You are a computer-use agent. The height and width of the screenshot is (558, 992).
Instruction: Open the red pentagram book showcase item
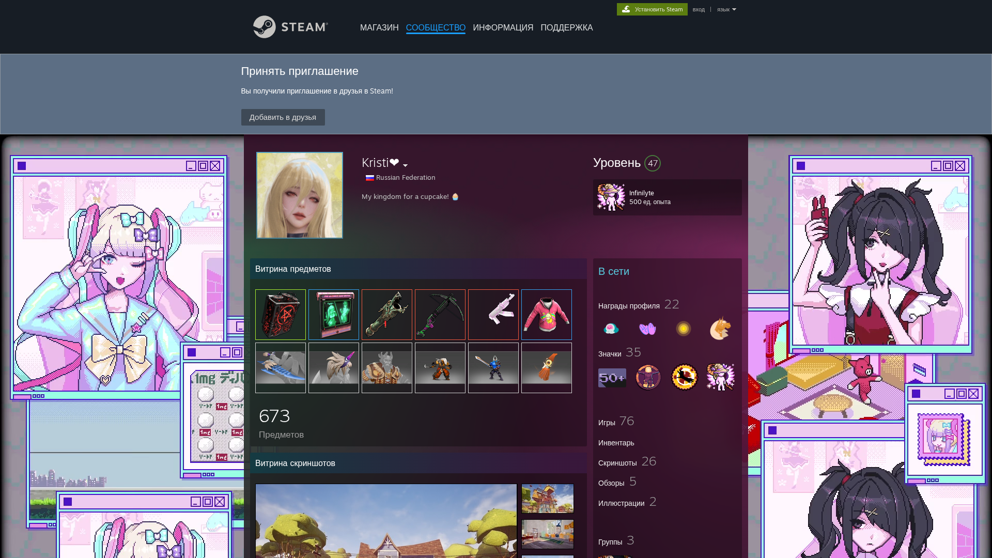tap(281, 315)
